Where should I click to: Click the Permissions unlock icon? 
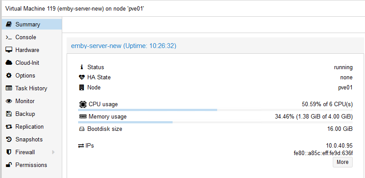(x=8, y=165)
